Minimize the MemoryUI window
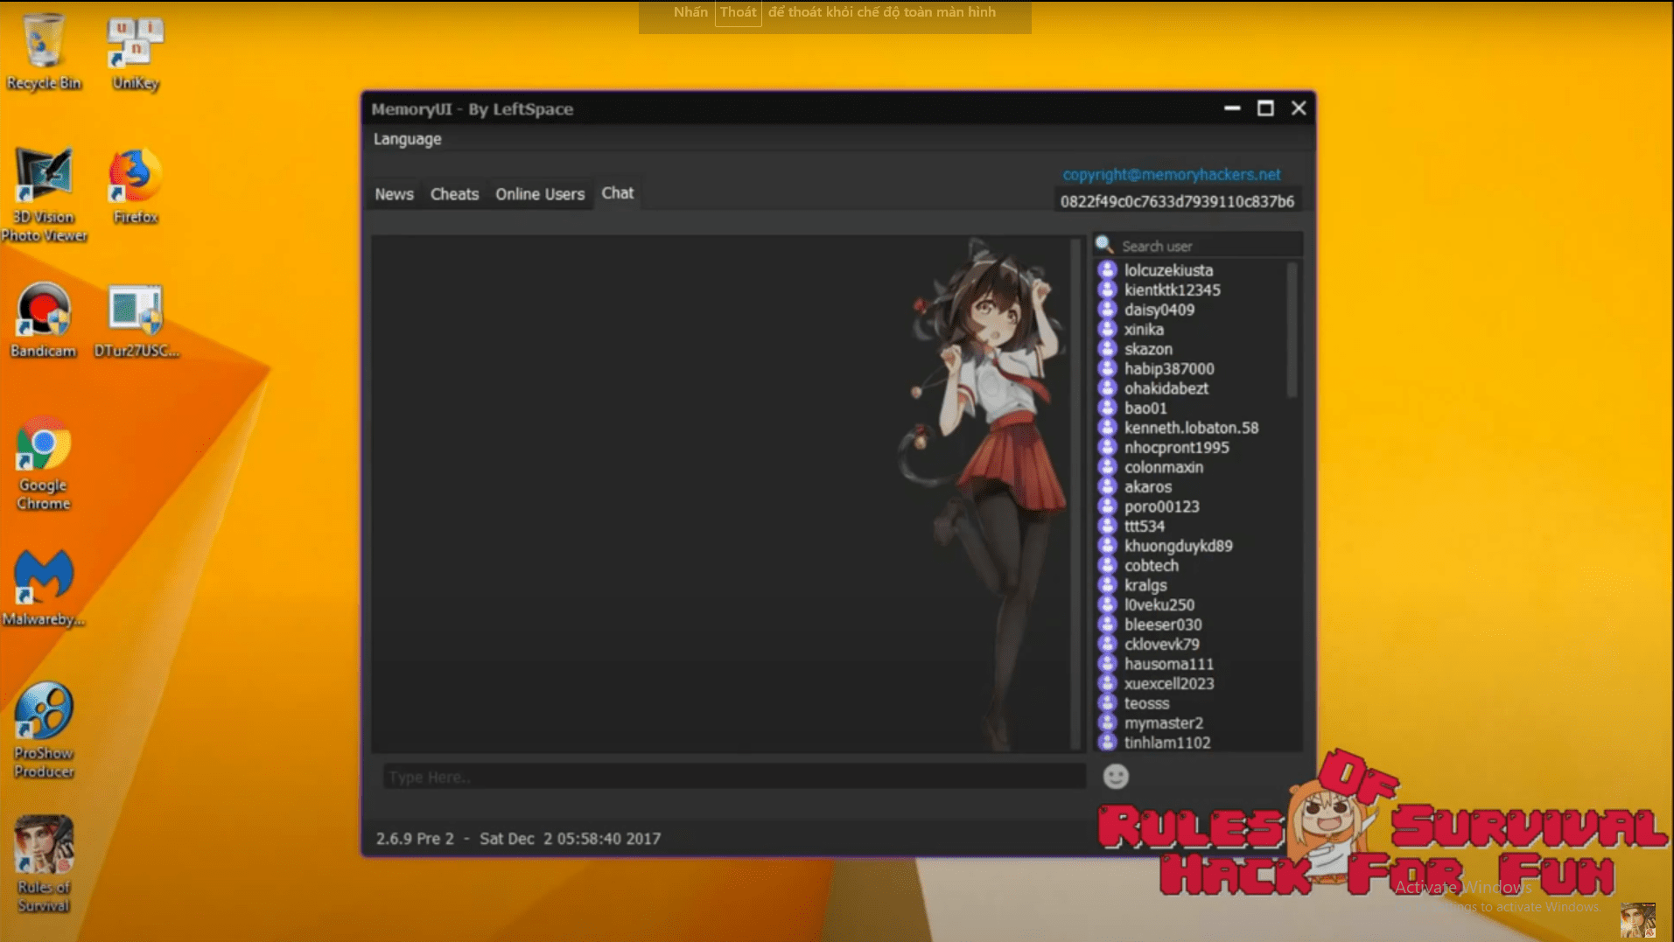Screen dimensions: 1674x942 point(1232,108)
